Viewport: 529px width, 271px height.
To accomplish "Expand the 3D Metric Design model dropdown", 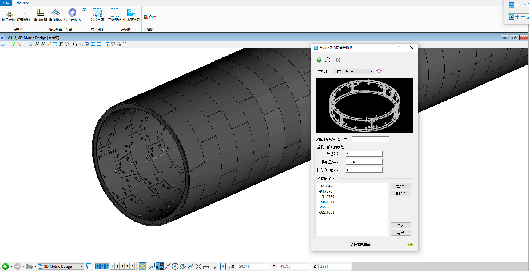I will [x=81, y=267].
